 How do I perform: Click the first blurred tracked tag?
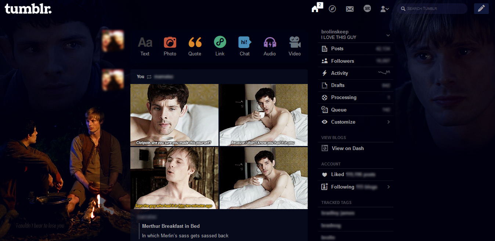click(x=338, y=213)
